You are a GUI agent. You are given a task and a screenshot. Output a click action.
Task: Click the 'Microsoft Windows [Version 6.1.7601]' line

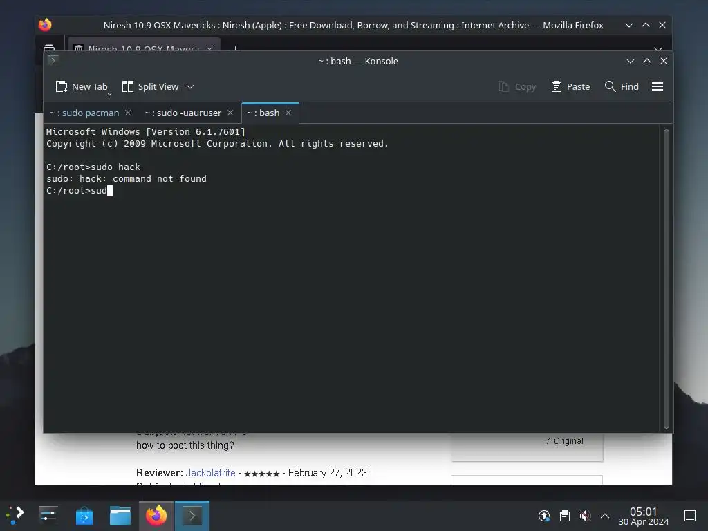146,132
